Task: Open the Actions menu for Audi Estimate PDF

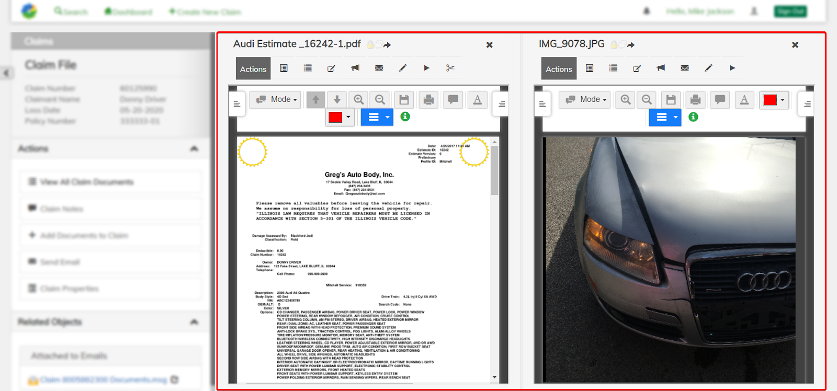Action: (253, 68)
